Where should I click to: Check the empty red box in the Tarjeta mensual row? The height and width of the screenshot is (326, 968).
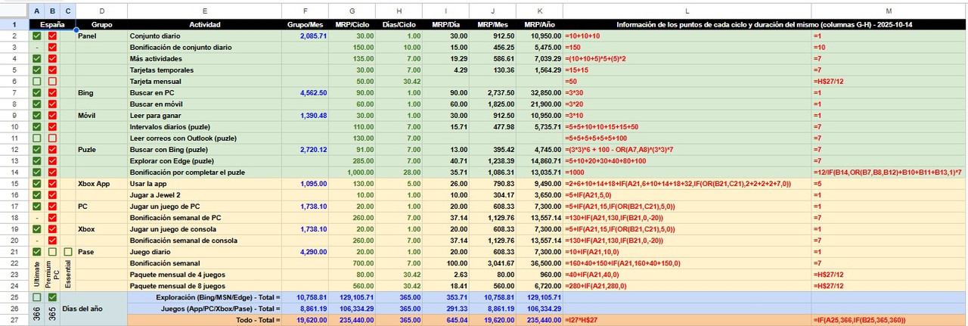(x=52, y=81)
